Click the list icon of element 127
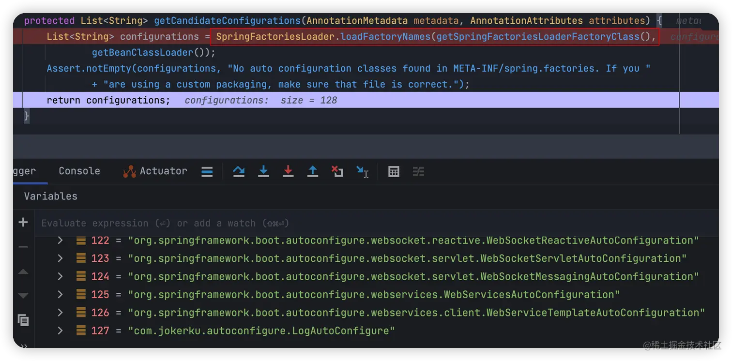The image size is (732, 361). (81, 331)
